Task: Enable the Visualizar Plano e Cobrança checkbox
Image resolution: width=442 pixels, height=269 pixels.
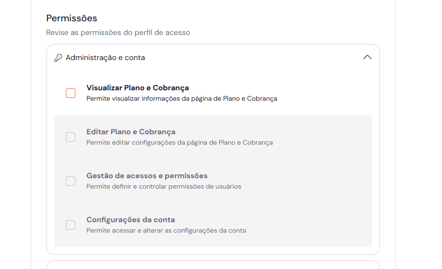Action: pos(71,93)
